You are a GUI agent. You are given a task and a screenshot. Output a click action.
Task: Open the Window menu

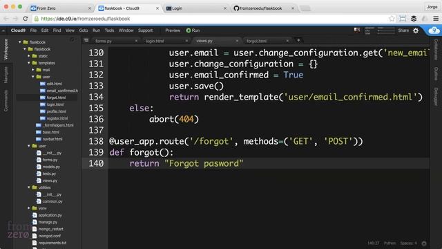[x=126, y=30]
